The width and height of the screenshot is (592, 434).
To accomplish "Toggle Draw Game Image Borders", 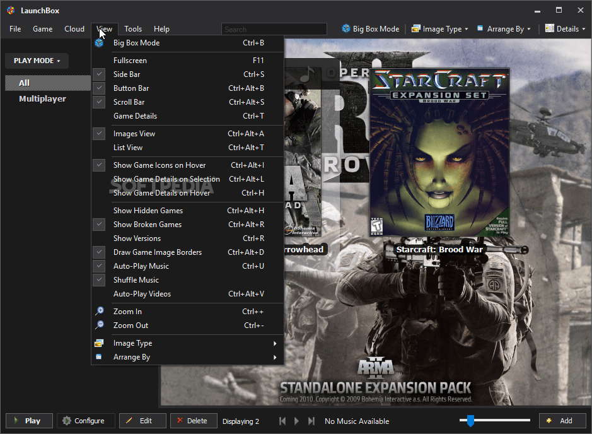I will coord(99,252).
